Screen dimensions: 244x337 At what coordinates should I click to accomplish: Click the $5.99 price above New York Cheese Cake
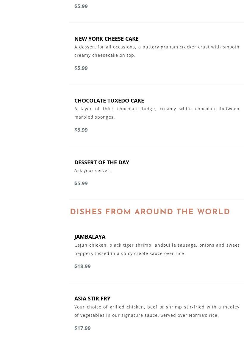coord(81,6)
